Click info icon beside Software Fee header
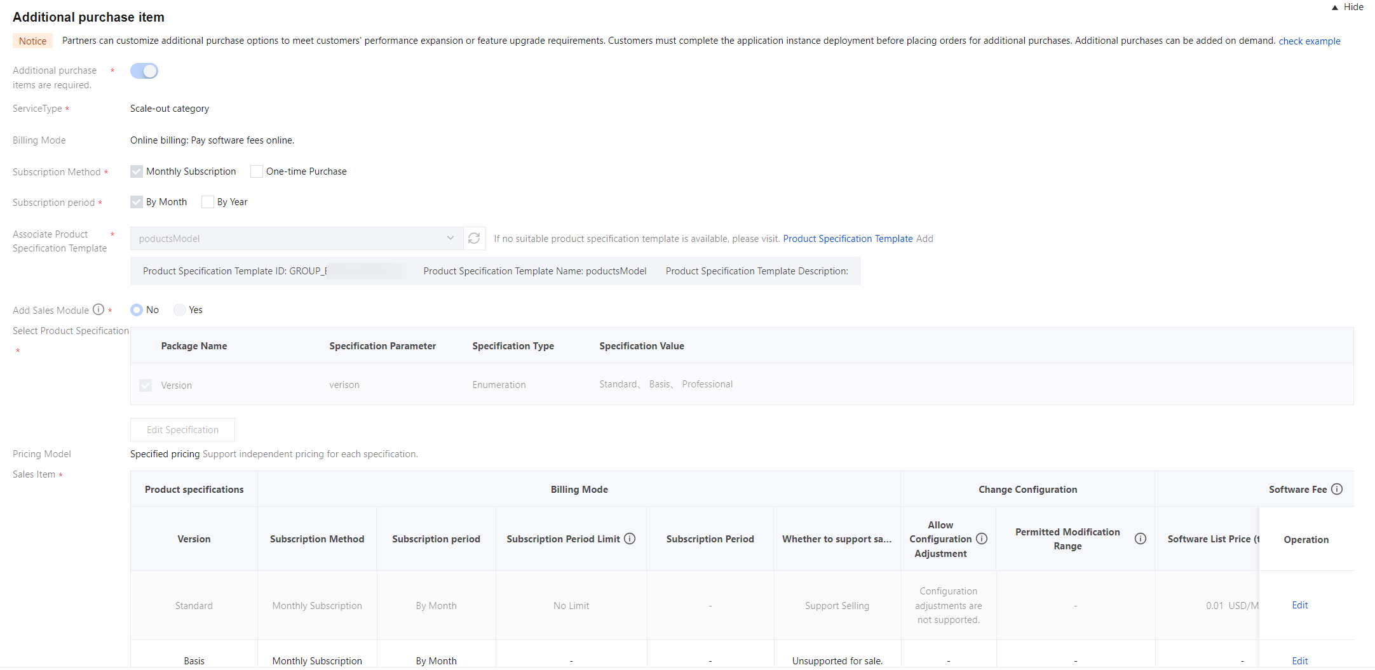The image size is (1375, 670). 1337,489
